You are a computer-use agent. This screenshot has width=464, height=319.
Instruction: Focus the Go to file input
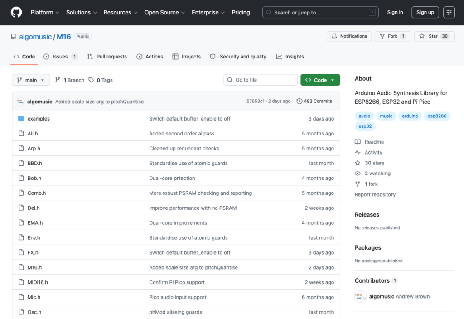[261, 80]
